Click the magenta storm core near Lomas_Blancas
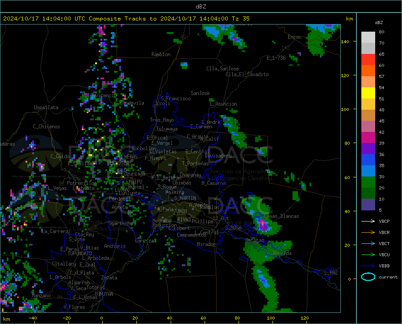Image resolution: width=402 pixels, height=324 pixels. (263, 224)
